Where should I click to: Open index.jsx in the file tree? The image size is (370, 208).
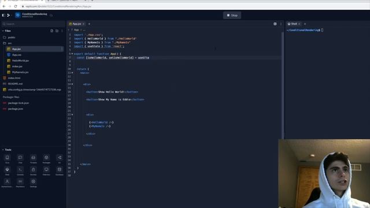tap(35, 66)
